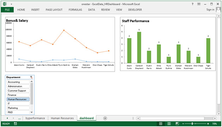Viewport: 222px width, 127px height.
Task: Click the horizontal scrollbar track
Action: click(209, 118)
